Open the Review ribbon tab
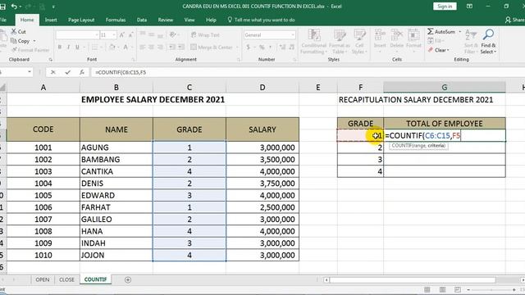This screenshot has width=525, height=295. pos(166,20)
